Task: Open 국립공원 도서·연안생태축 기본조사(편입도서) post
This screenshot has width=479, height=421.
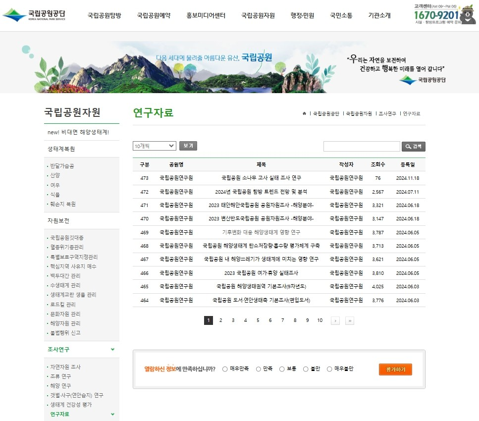Action: click(x=261, y=300)
